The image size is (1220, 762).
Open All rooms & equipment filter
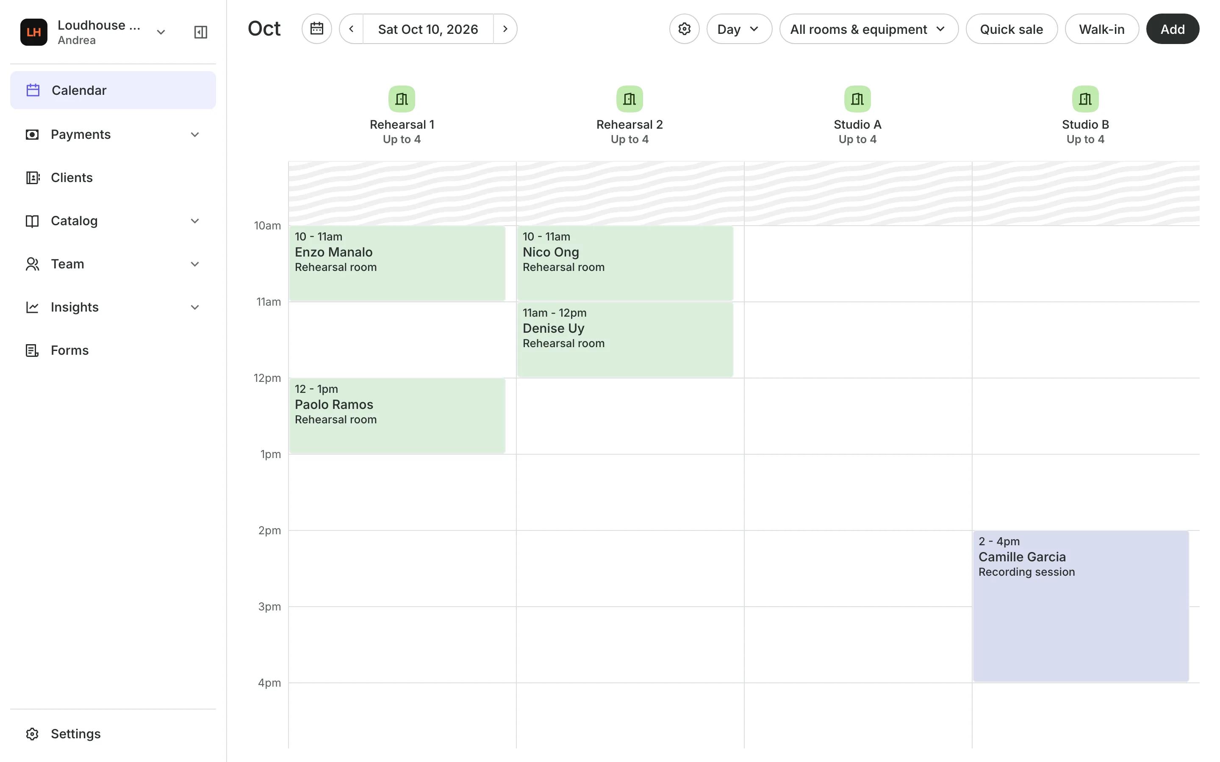[869, 29]
